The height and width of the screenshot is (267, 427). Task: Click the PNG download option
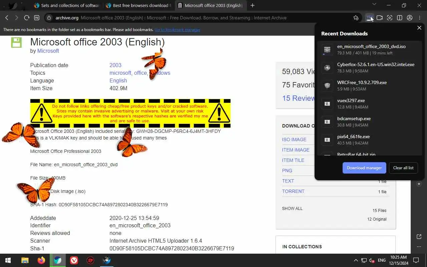tap(287, 171)
